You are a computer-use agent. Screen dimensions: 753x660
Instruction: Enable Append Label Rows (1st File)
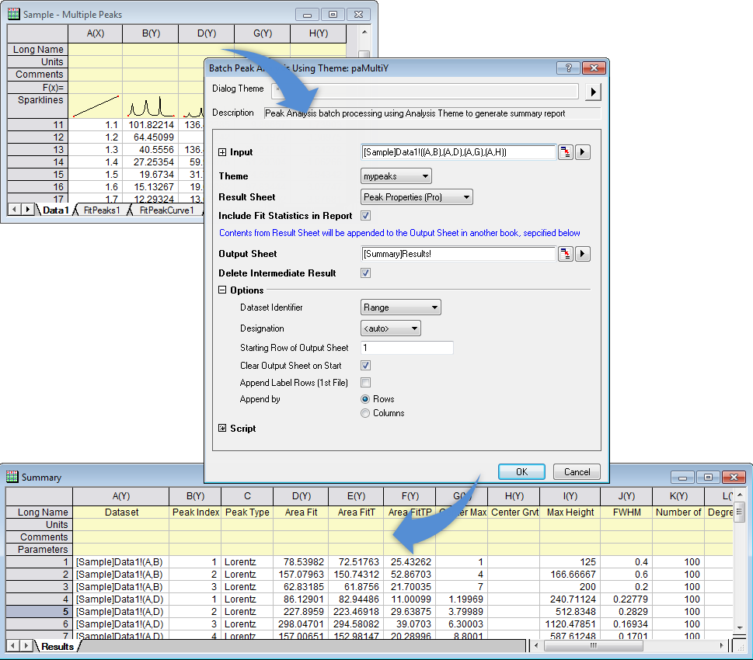(x=364, y=382)
